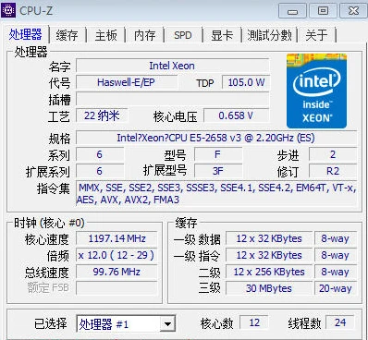Click the L1 instruction 12 x 32 KBytes value
This screenshot has height=340, width=368.
point(269,255)
